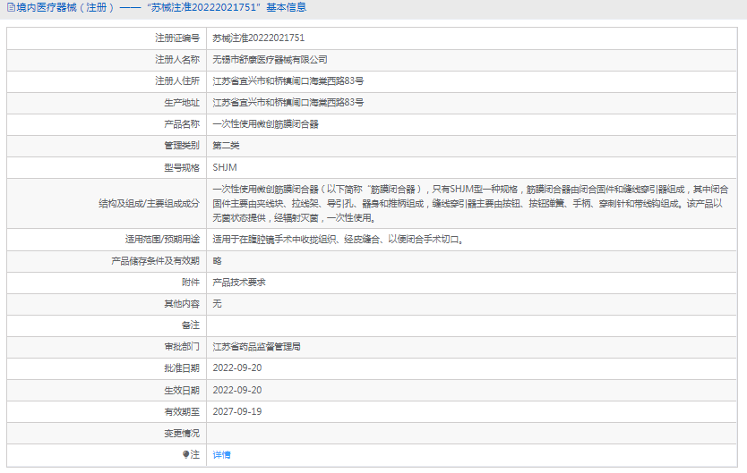Click the 批准日期 label
747x473 pixels.
pyautogui.click(x=182, y=368)
